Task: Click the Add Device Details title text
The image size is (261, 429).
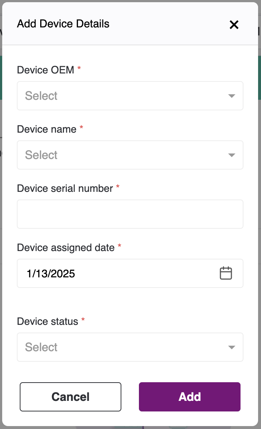Action: (x=63, y=24)
